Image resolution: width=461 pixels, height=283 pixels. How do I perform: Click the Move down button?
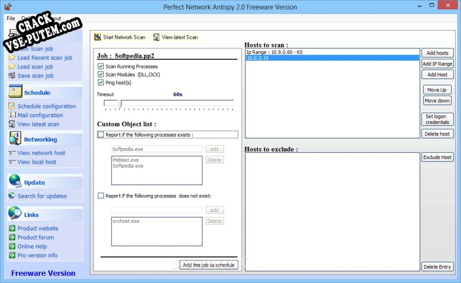437,101
